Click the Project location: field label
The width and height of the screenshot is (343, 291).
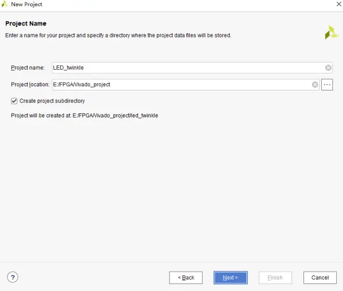pos(30,85)
